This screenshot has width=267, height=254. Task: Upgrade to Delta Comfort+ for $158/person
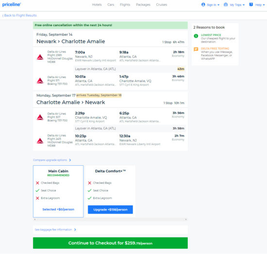(x=110, y=209)
